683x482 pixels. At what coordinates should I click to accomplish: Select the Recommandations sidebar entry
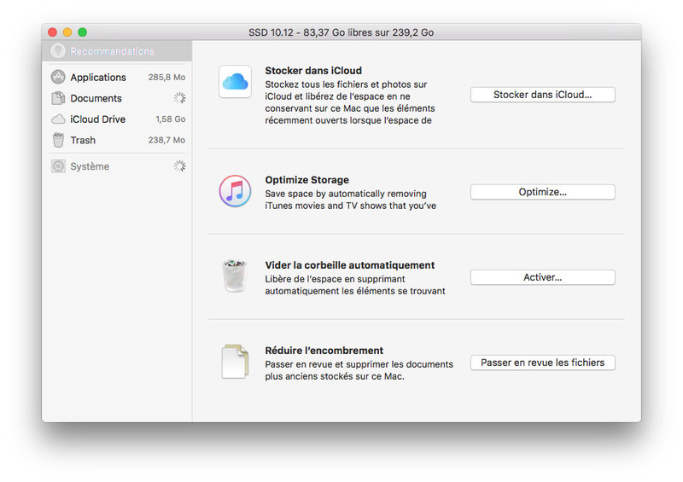[117, 51]
